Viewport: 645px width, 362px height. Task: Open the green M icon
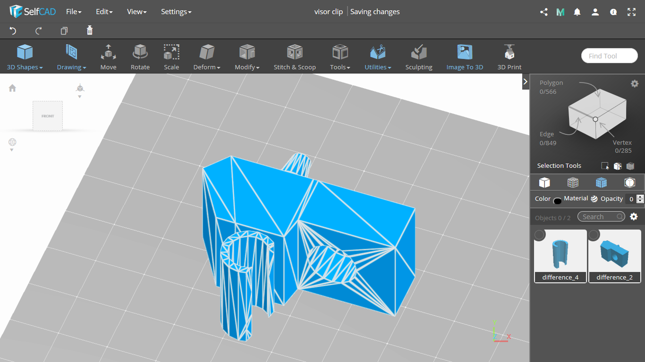560,12
